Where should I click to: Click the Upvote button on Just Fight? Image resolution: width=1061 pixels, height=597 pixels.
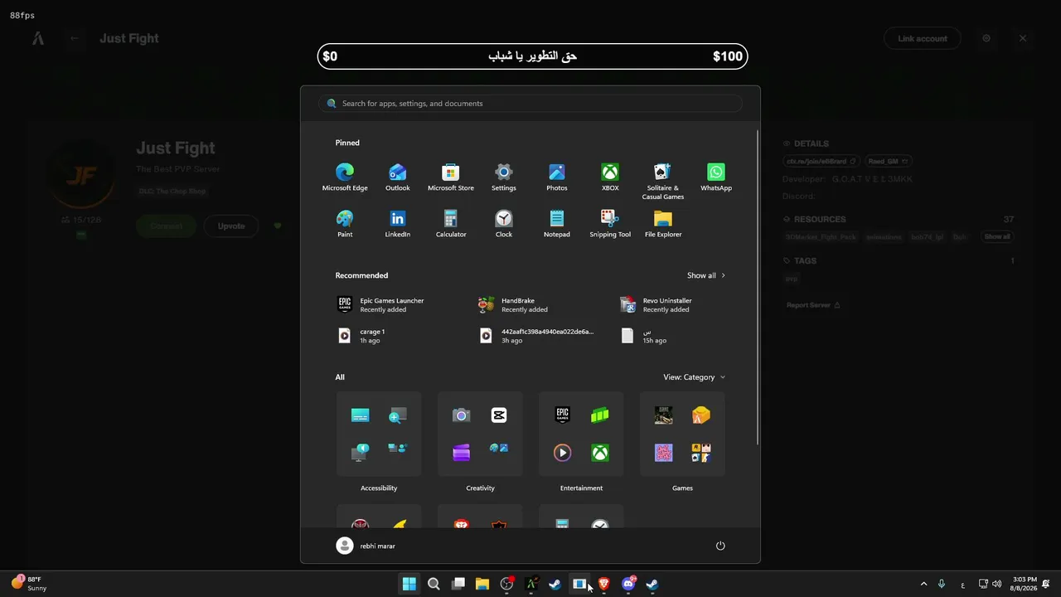[x=231, y=226]
